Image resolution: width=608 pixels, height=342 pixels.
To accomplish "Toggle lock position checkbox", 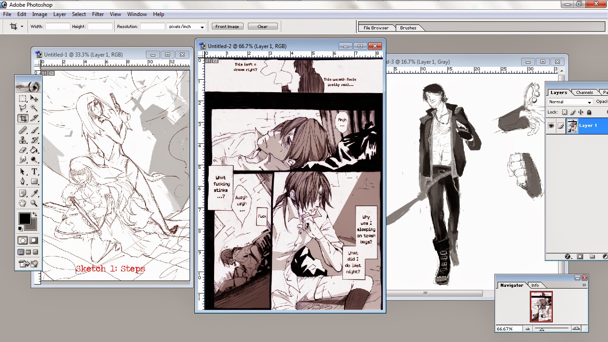I will [581, 112].
